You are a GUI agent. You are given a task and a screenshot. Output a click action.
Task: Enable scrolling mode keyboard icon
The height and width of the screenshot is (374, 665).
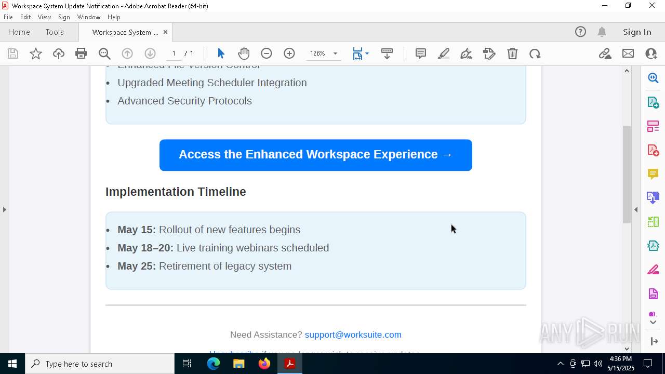387,54
